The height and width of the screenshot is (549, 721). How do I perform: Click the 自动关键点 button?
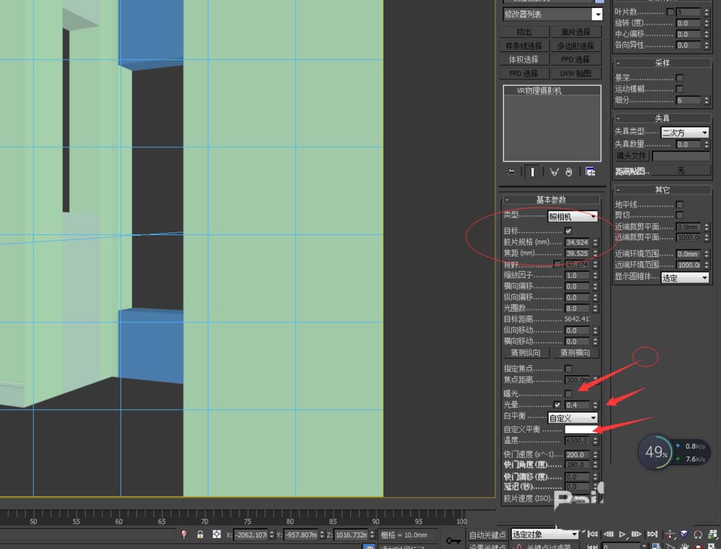point(487,535)
